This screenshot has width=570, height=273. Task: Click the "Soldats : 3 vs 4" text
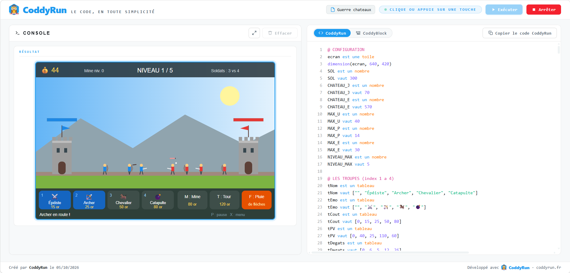pyautogui.click(x=225, y=71)
